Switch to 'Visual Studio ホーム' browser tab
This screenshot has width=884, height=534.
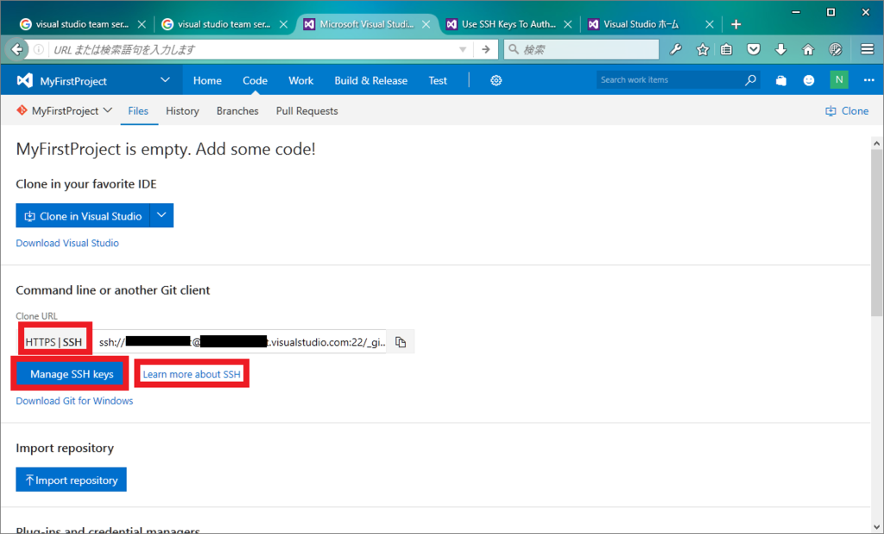click(641, 24)
